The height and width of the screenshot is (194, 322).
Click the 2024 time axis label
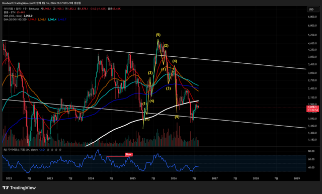91,178
